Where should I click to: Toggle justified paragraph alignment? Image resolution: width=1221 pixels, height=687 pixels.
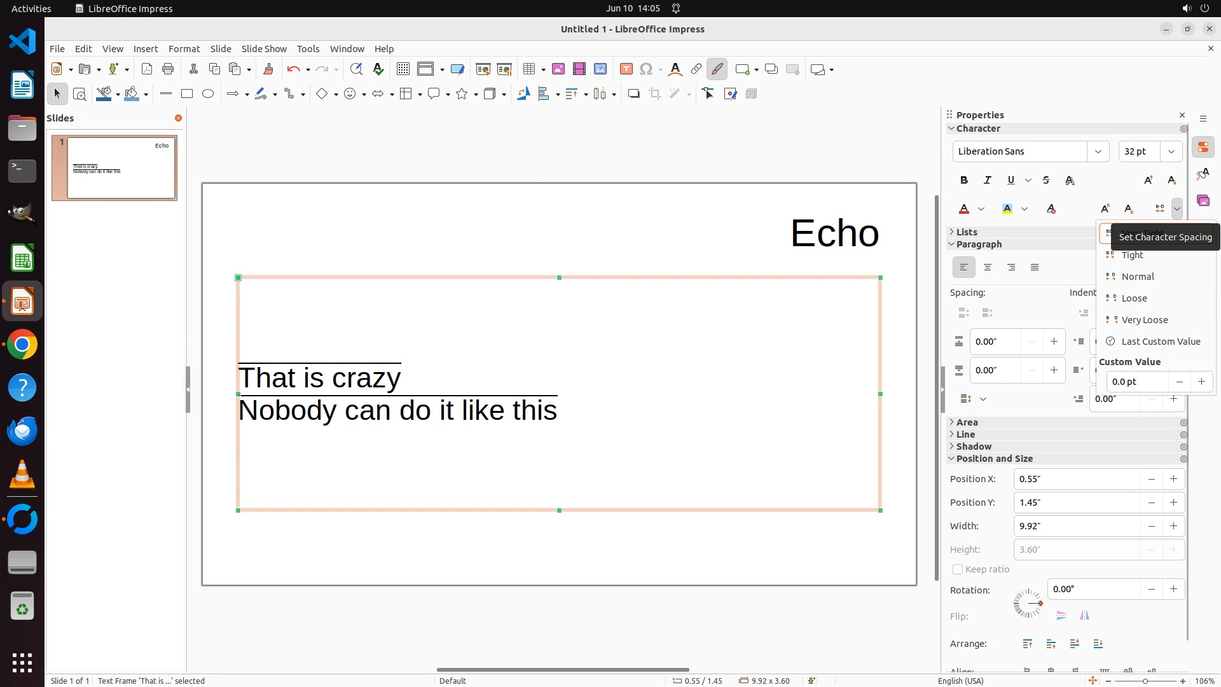coord(1035,268)
